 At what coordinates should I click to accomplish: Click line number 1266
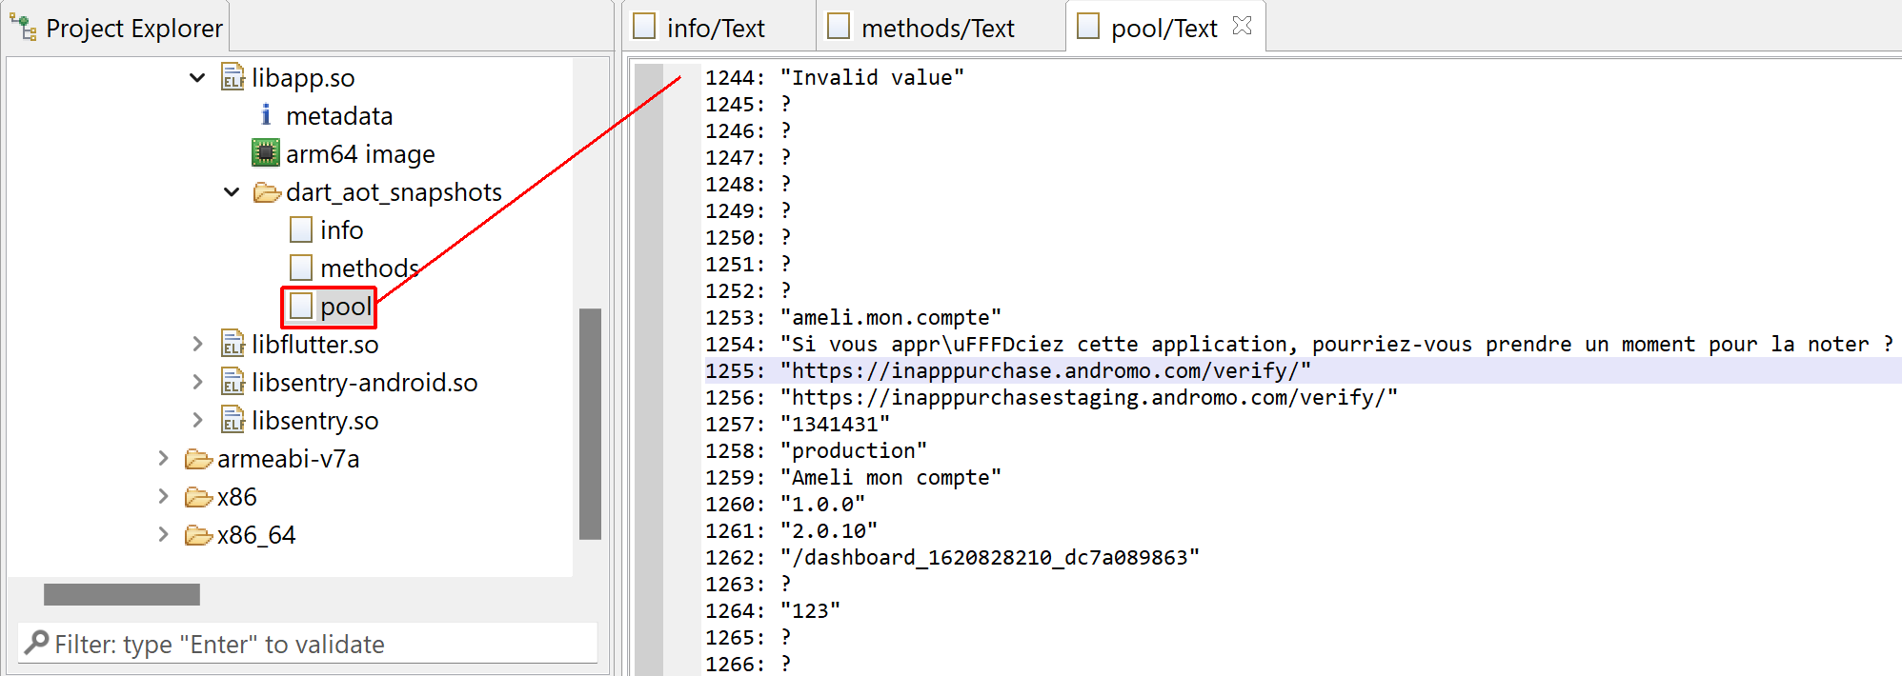736,664
